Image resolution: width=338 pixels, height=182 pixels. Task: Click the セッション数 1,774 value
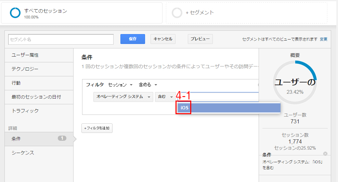click(x=295, y=141)
